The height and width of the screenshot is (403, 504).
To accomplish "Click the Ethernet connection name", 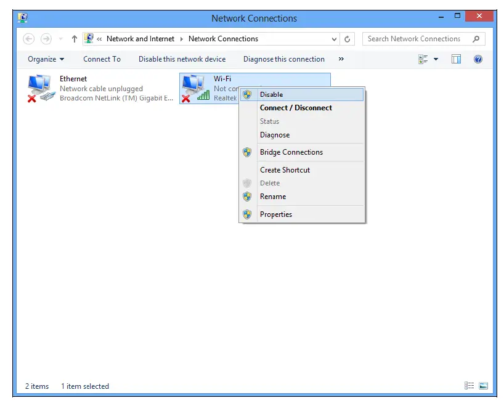I will coord(73,79).
